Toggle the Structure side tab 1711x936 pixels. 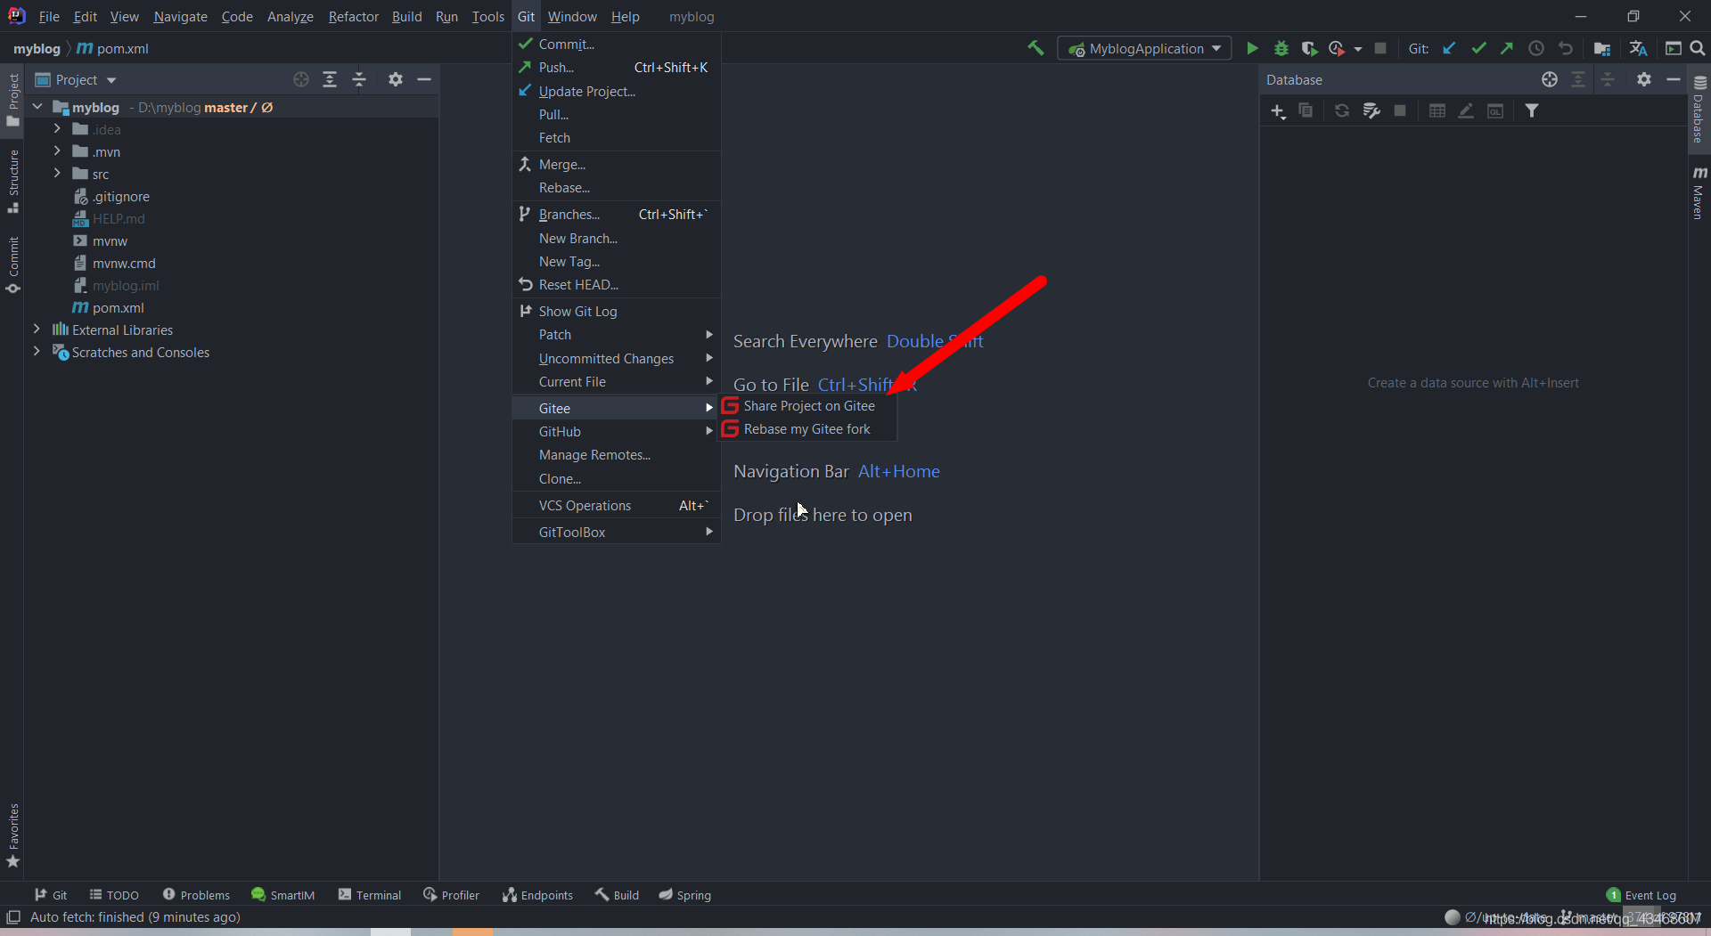tap(13, 182)
